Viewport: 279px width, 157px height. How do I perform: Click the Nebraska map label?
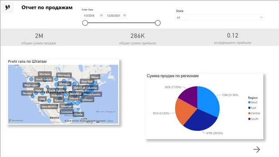pos(57,96)
